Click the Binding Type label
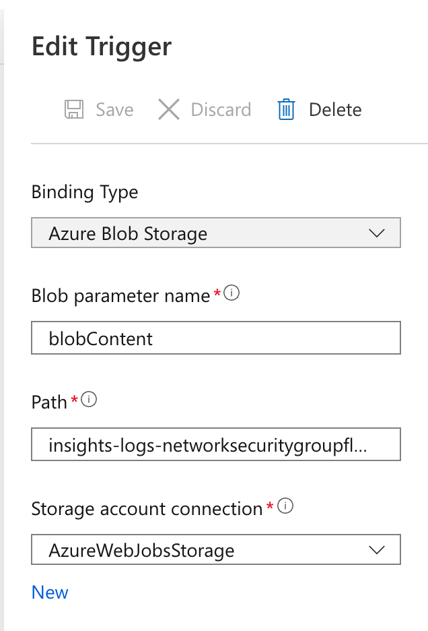 click(85, 192)
